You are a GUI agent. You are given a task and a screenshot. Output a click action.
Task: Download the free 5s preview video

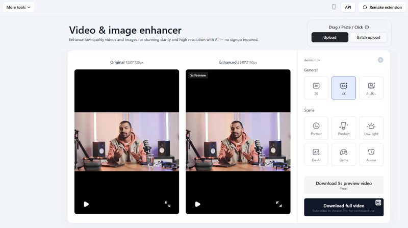343,185
